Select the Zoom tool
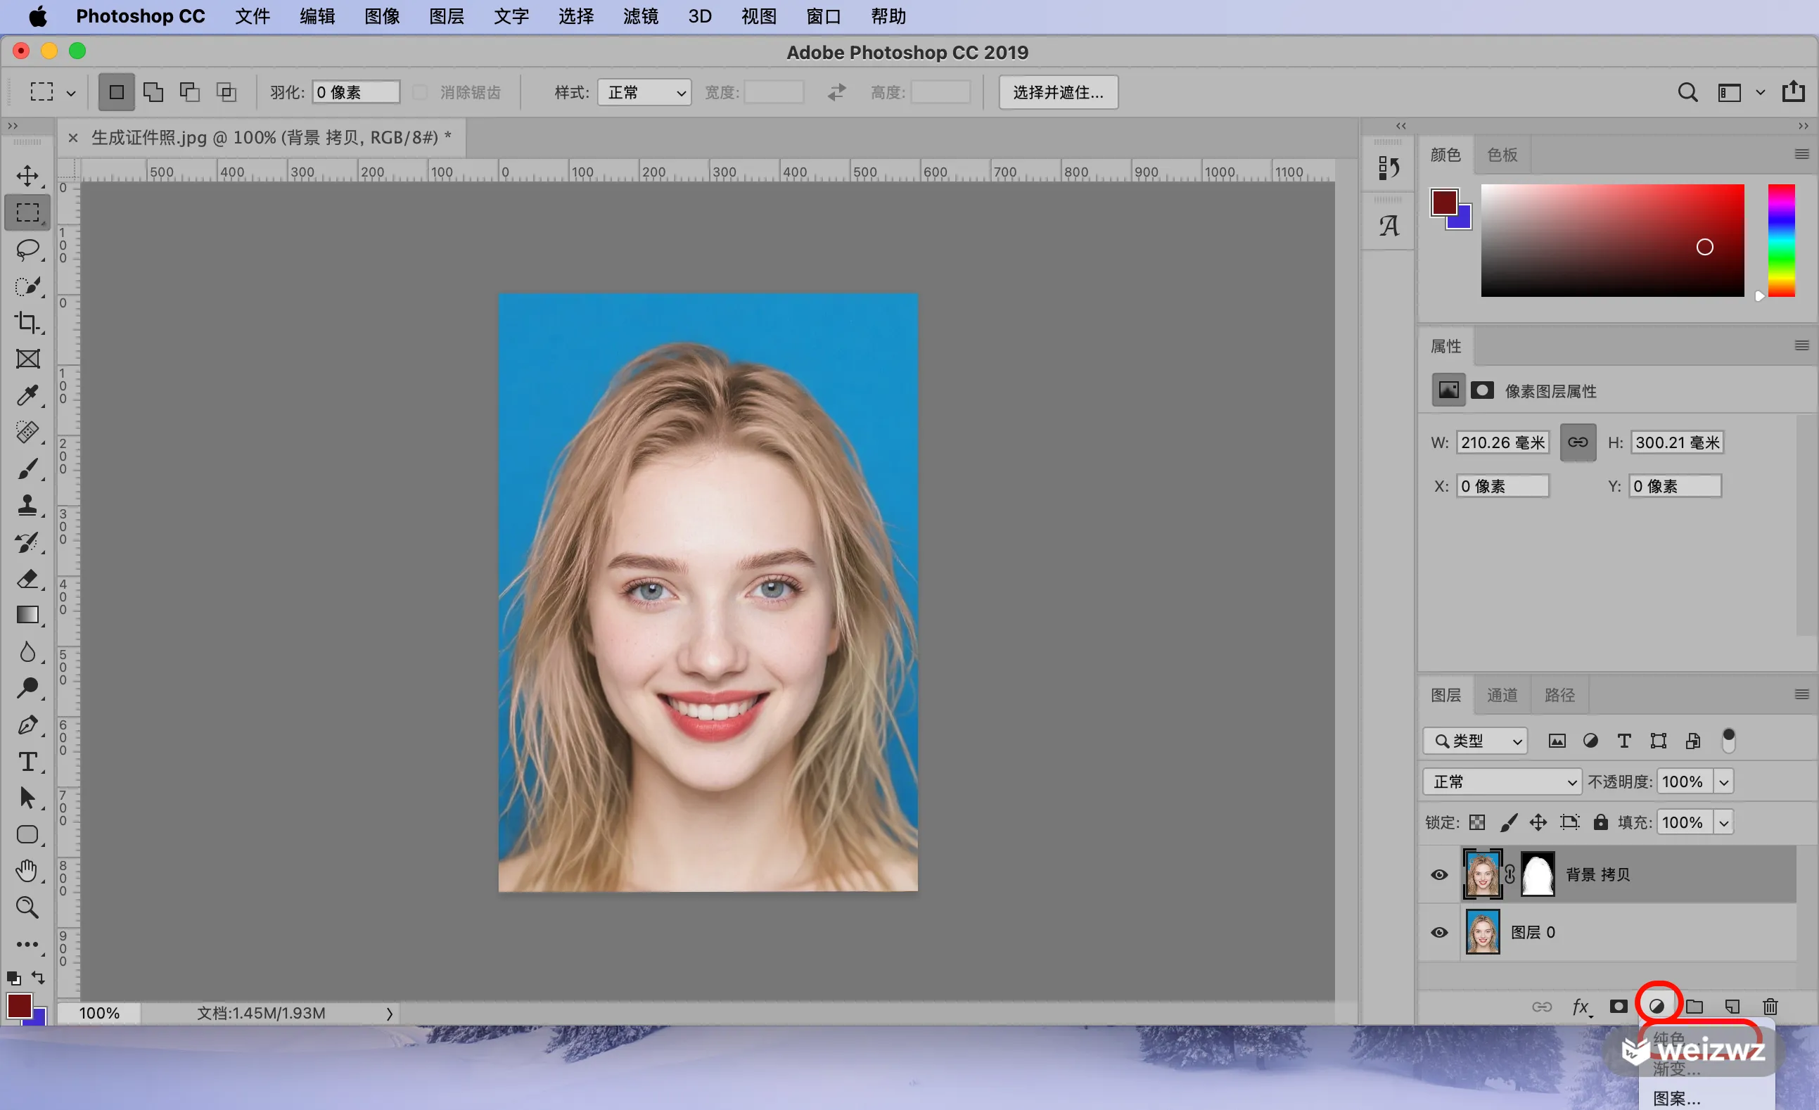This screenshot has width=1819, height=1110. coord(27,908)
